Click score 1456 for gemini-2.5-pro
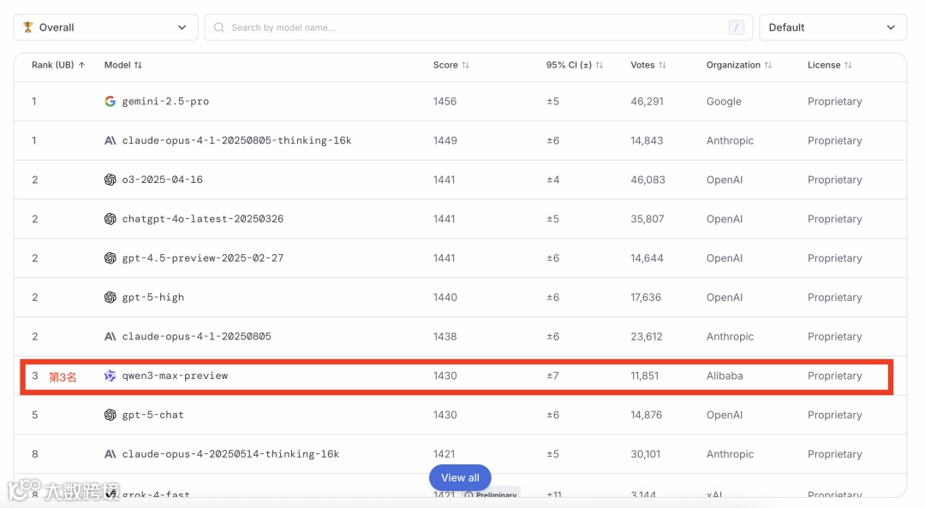The width and height of the screenshot is (925, 508). pyautogui.click(x=445, y=102)
